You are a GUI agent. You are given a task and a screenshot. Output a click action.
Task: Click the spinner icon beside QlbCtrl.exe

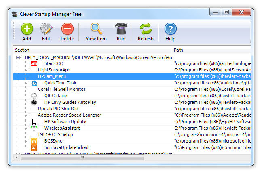coord(34,96)
